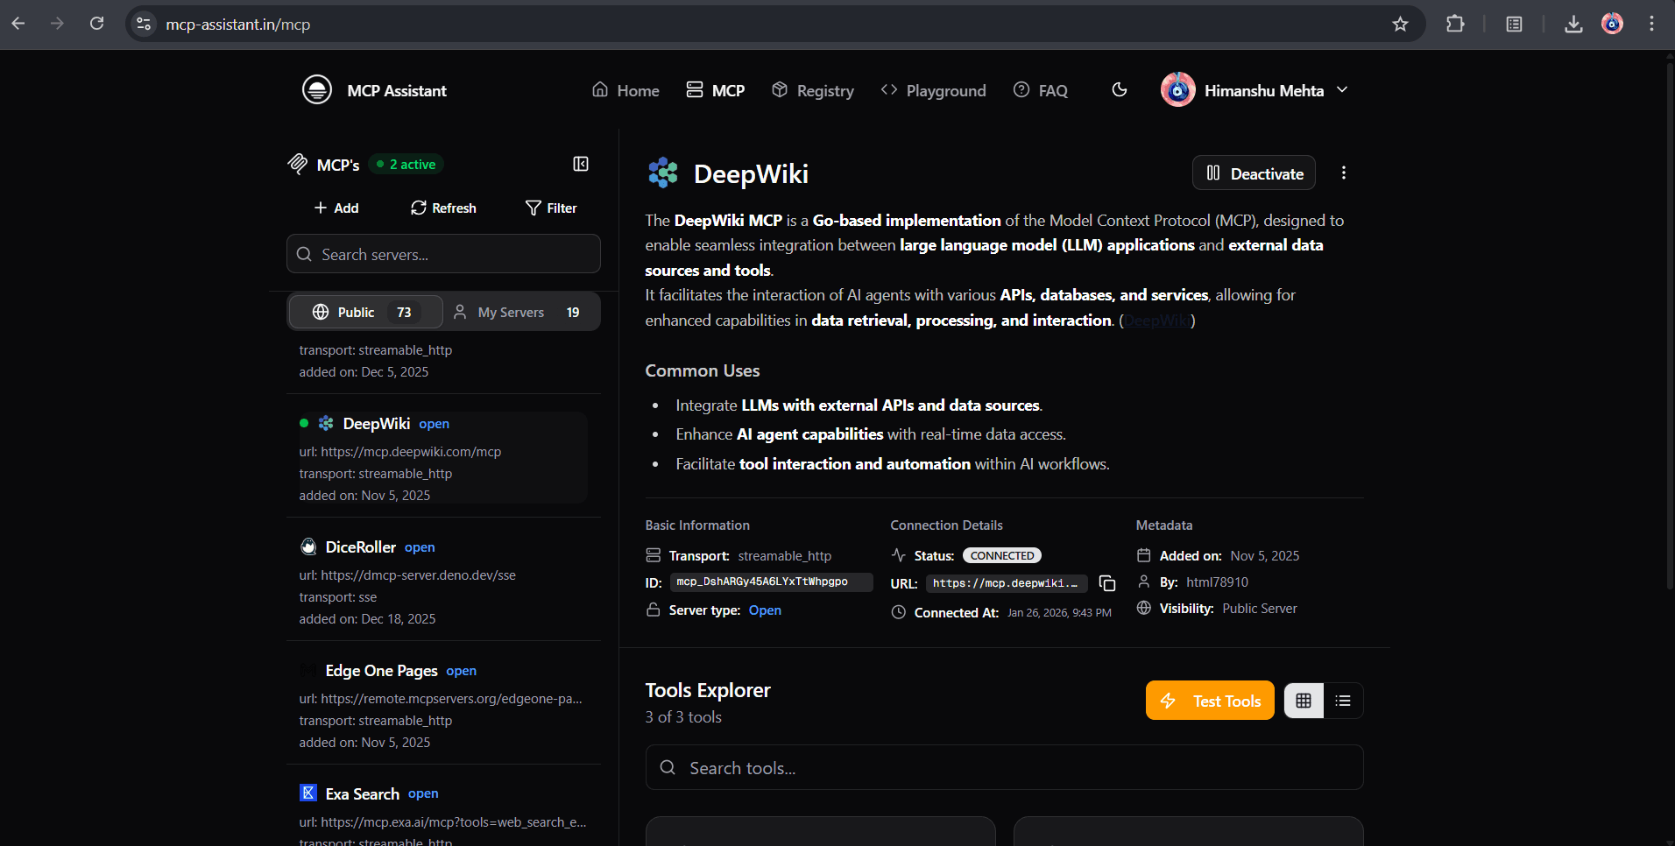Refresh the MCP server list
This screenshot has height=846, width=1675.
coord(443,208)
